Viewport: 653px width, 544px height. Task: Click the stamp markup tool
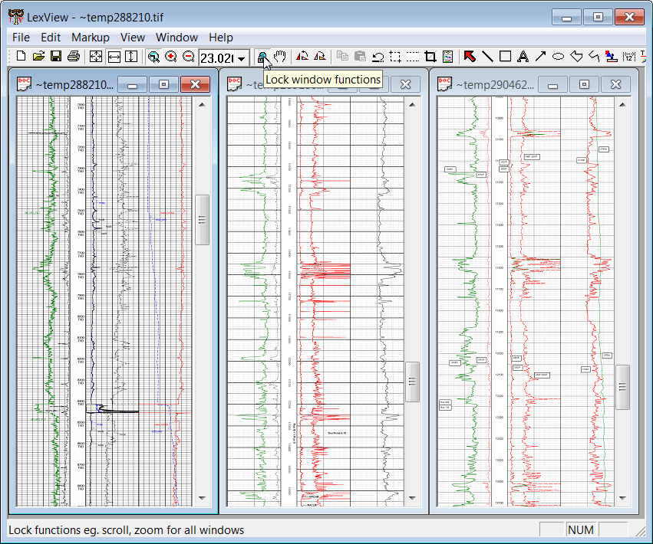click(612, 56)
